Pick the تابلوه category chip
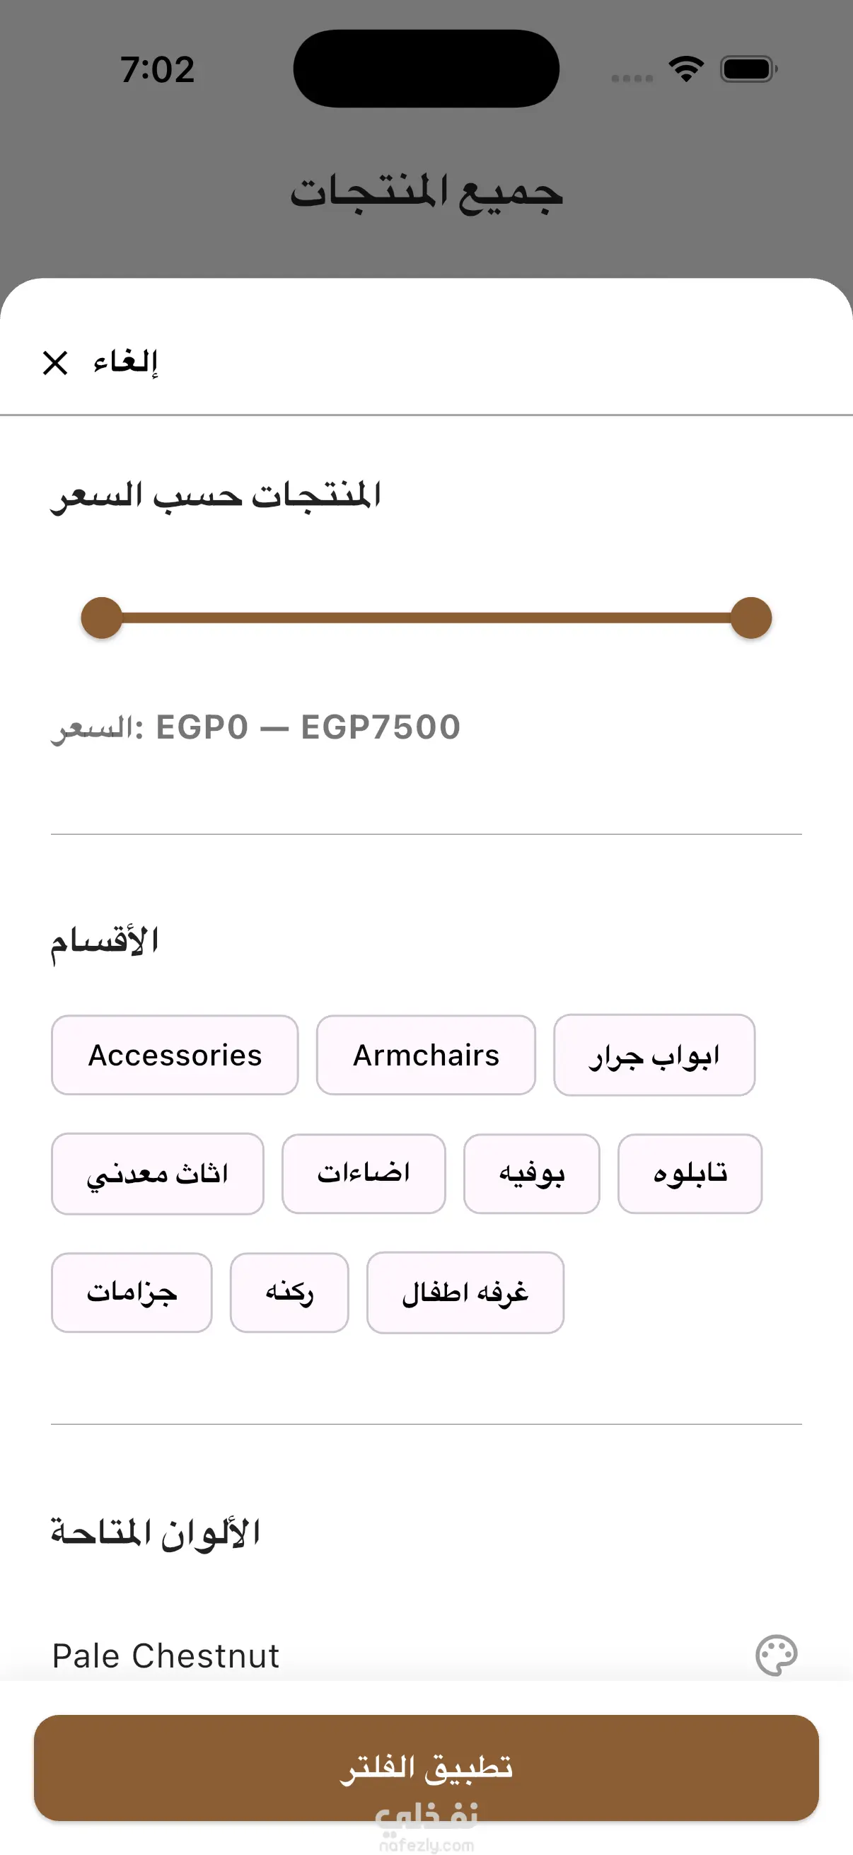This screenshot has width=853, height=1855. 690,1174
